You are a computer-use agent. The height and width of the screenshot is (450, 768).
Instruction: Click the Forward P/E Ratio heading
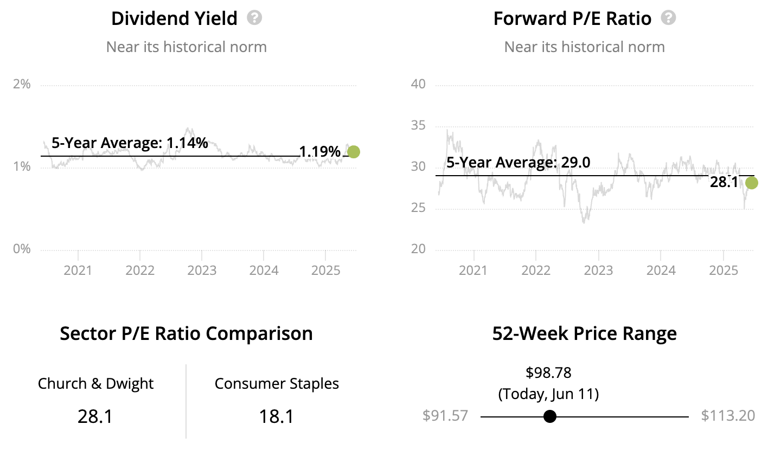[x=572, y=18]
